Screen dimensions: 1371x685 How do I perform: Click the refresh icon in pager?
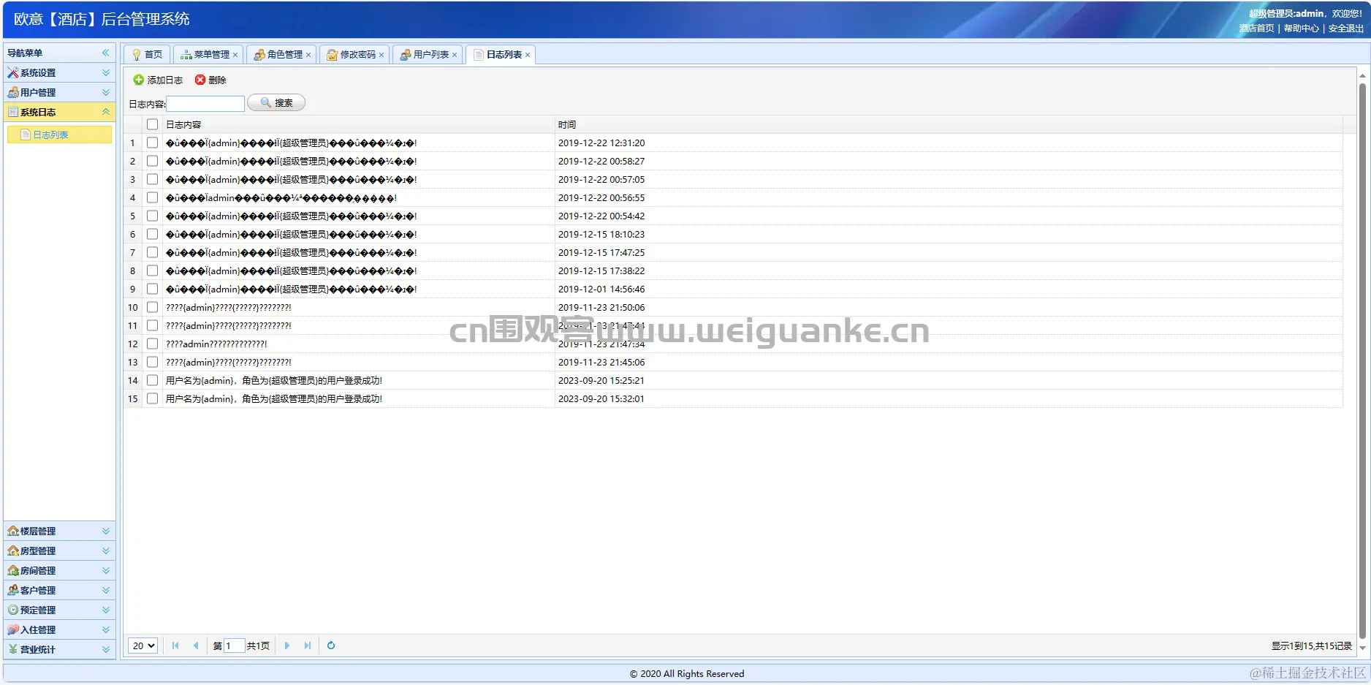331,646
